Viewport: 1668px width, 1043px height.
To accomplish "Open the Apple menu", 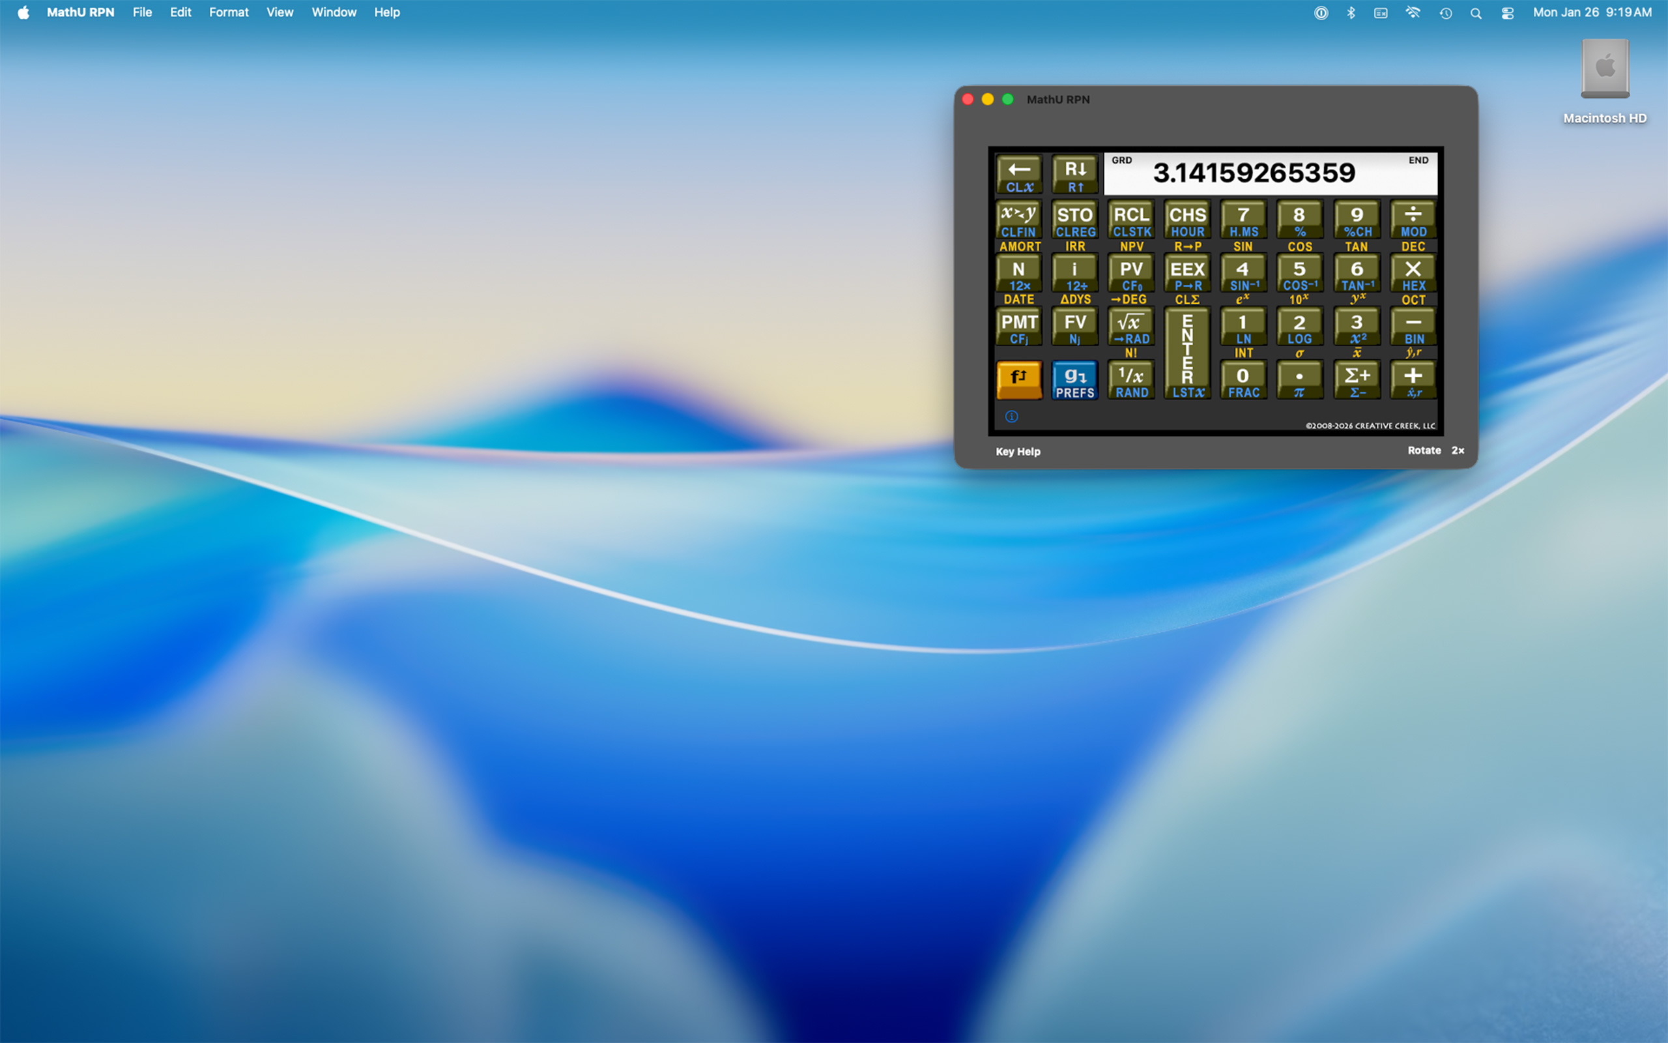I will pyautogui.click(x=23, y=12).
